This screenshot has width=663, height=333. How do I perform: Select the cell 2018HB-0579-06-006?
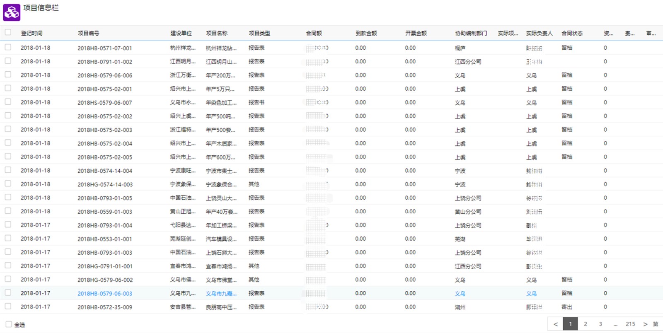(x=105, y=75)
